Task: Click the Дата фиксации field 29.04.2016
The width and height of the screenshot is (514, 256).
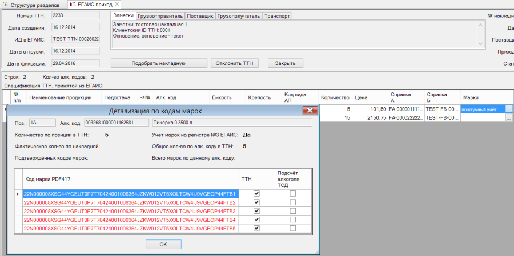Action: [75, 63]
